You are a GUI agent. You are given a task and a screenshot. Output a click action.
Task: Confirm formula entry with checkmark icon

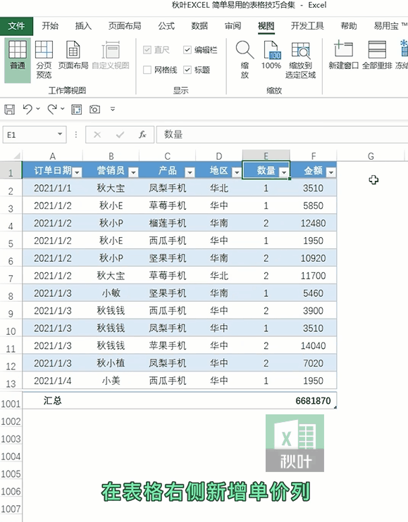click(x=120, y=134)
